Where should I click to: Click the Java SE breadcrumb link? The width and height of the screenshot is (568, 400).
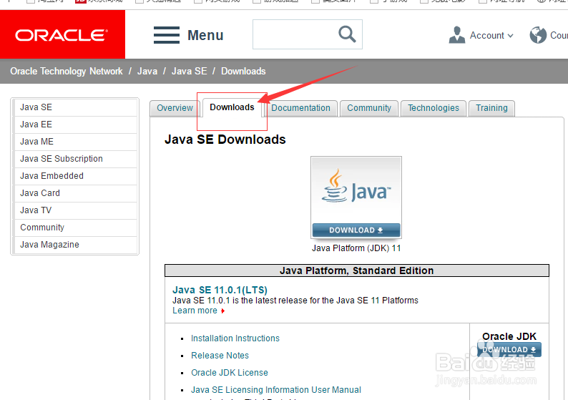coord(189,71)
